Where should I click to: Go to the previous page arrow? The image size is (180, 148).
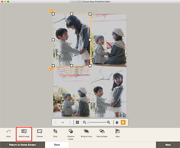tap(55, 122)
